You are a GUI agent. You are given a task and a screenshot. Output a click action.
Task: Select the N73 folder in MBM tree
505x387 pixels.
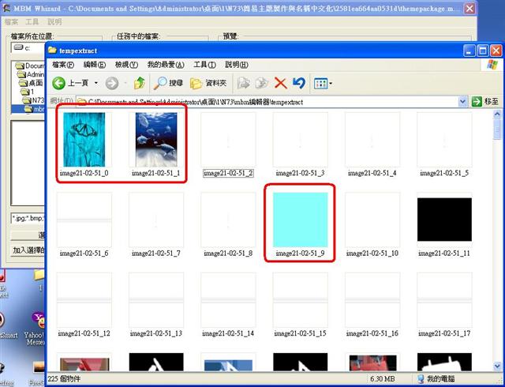[33, 100]
